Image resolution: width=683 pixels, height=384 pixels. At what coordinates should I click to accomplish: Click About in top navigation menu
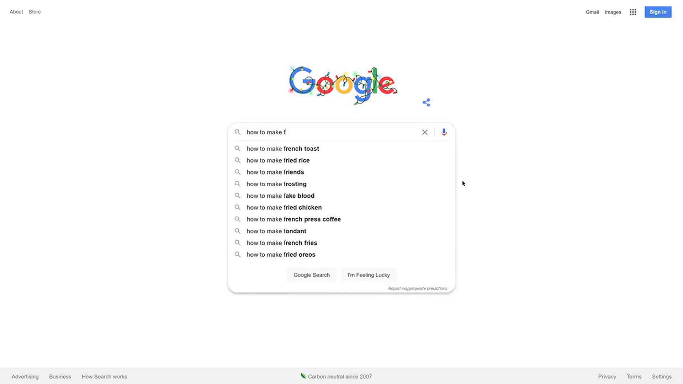[x=16, y=12]
